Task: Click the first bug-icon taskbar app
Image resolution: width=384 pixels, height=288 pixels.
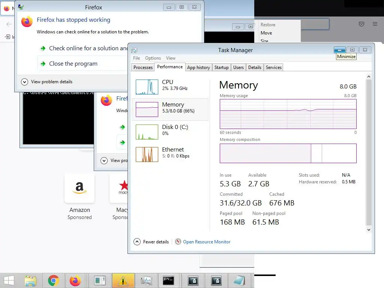Action: coord(193,280)
